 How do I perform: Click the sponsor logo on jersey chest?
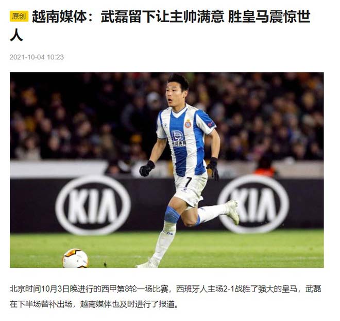(178, 138)
